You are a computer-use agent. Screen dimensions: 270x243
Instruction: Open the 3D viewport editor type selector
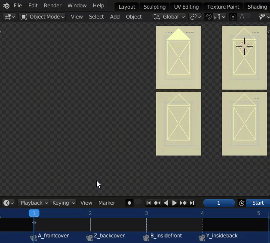coord(9,17)
